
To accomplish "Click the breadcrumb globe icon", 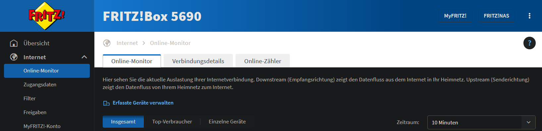I will (107, 43).
